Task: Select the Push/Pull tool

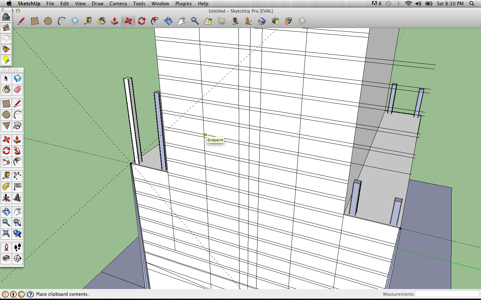Action: [17, 139]
